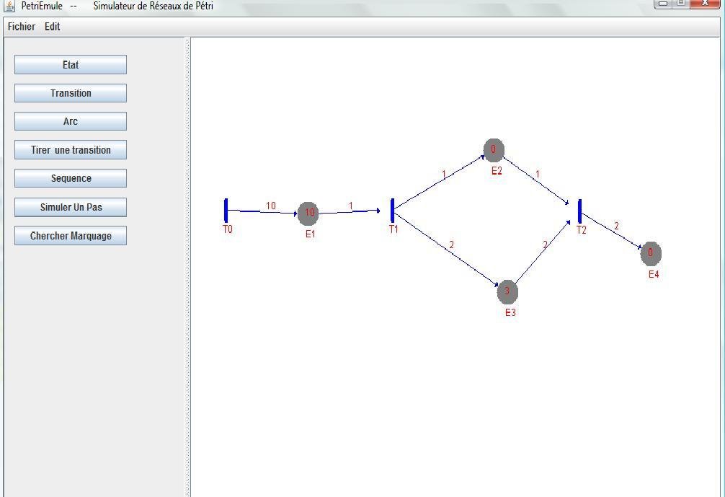
Task: Click the E3 place label
Action: tap(510, 313)
